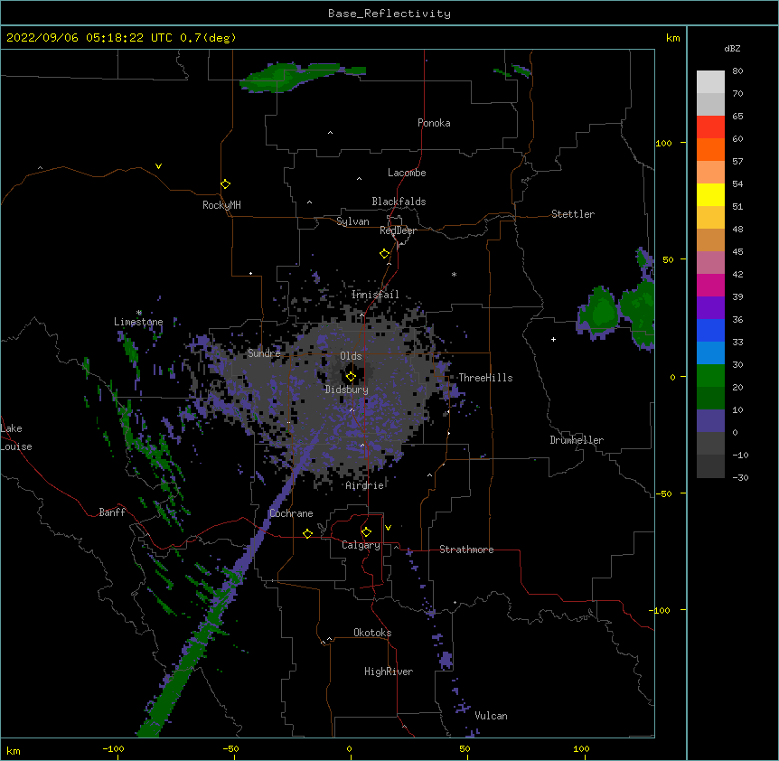779x761 pixels.
Task: Click the Didsbury city label
Action: point(347,390)
